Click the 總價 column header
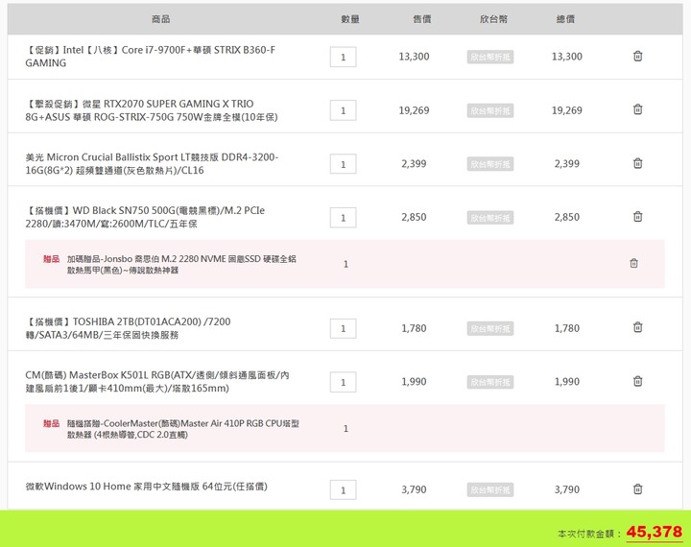Viewport: 691px width, 547px height. 565,19
